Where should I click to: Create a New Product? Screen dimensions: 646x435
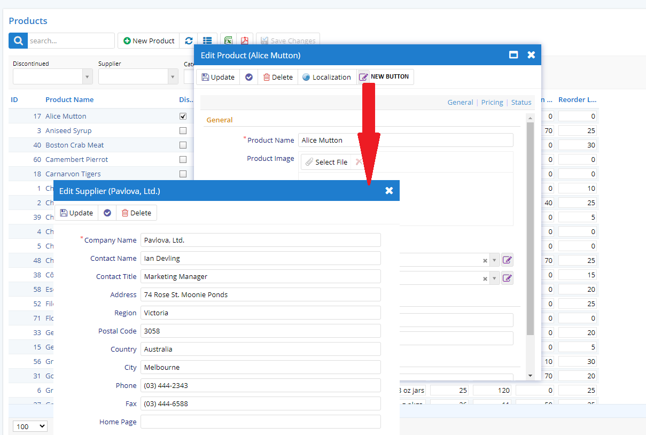coord(149,40)
